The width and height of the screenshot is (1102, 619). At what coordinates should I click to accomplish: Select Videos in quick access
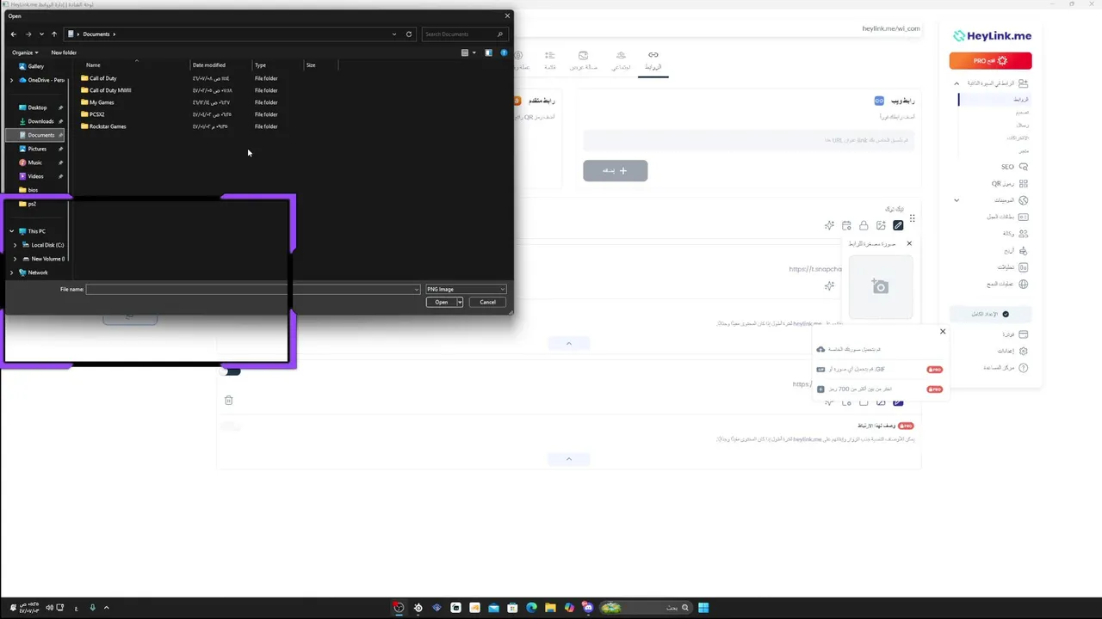coord(35,176)
